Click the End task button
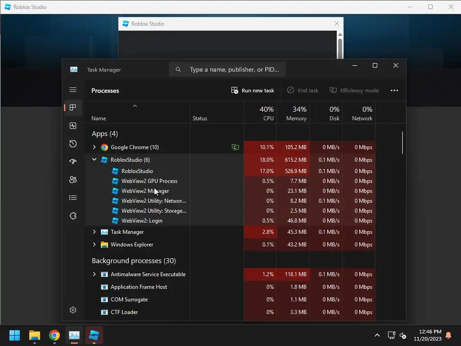Image resolution: width=461 pixels, height=346 pixels. [x=303, y=90]
